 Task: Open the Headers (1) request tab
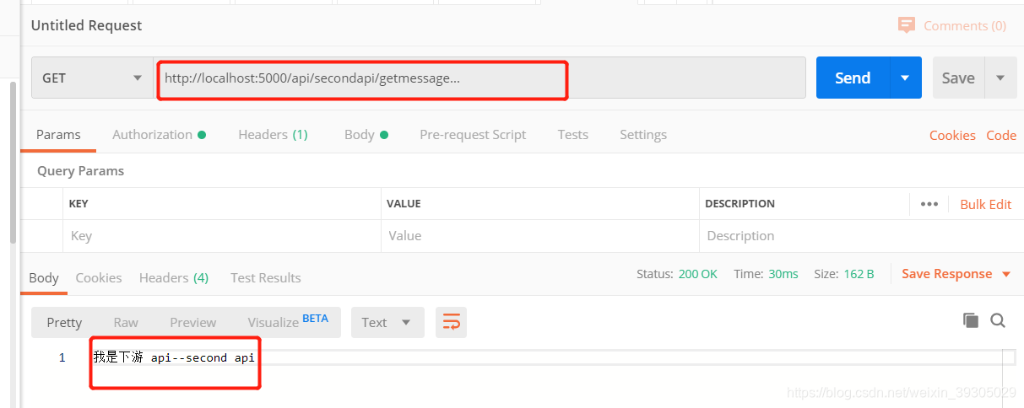click(273, 135)
